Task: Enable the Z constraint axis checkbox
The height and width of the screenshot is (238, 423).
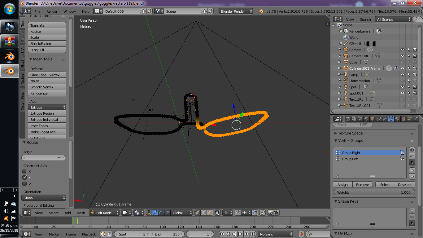Action: (24, 184)
